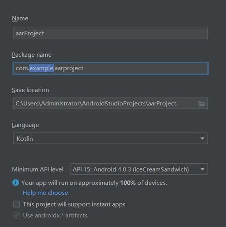Click the Language label
The width and height of the screenshot is (226, 227).
click(x=25, y=125)
